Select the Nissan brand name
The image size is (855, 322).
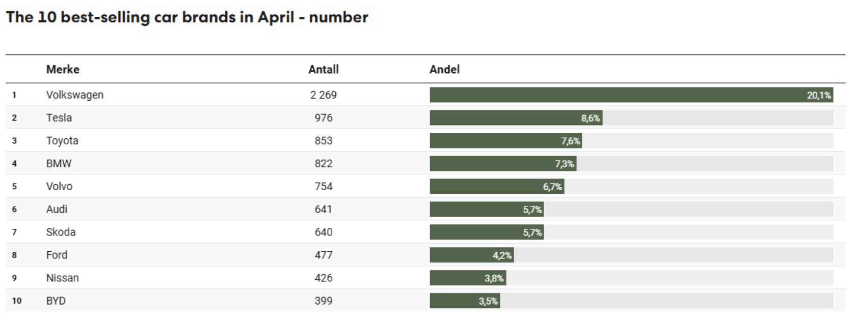tap(62, 278)
